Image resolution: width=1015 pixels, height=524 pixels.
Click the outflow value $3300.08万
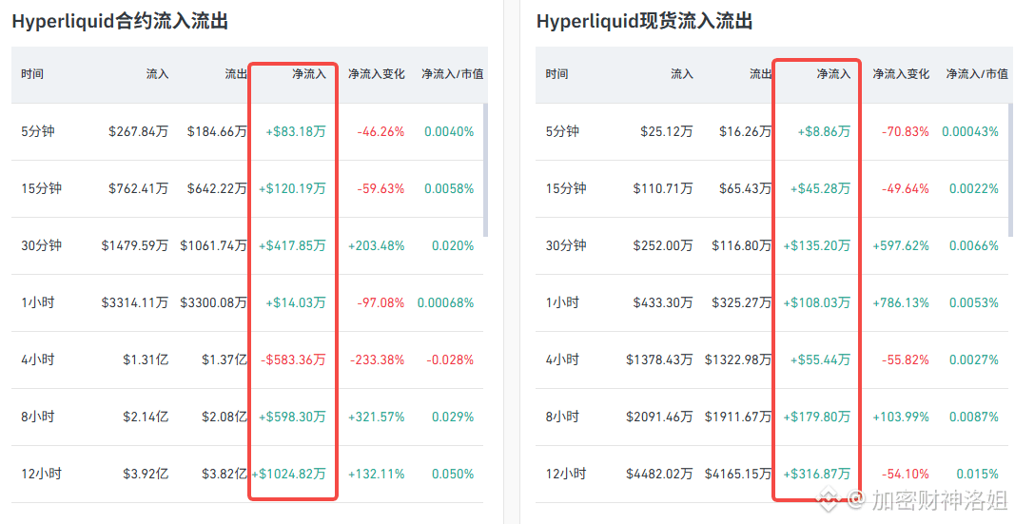214,302
